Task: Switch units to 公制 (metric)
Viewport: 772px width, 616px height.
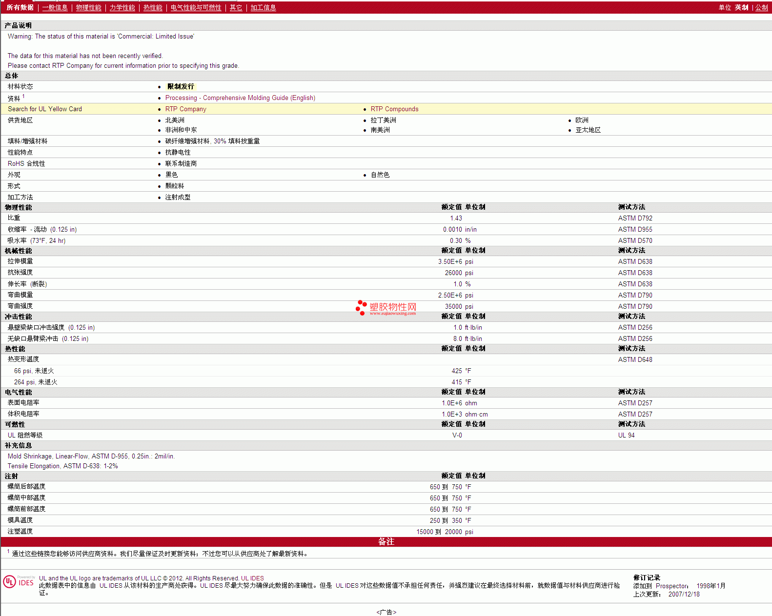Action: coord(761,8)
